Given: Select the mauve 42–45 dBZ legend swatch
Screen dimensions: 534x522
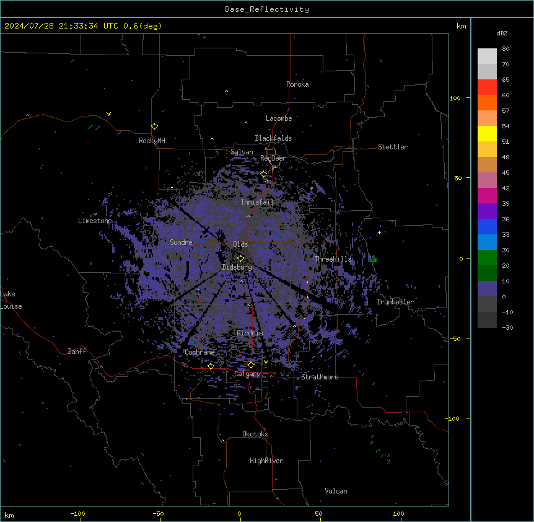Looking at the screenshot, I should coord(487,180).
